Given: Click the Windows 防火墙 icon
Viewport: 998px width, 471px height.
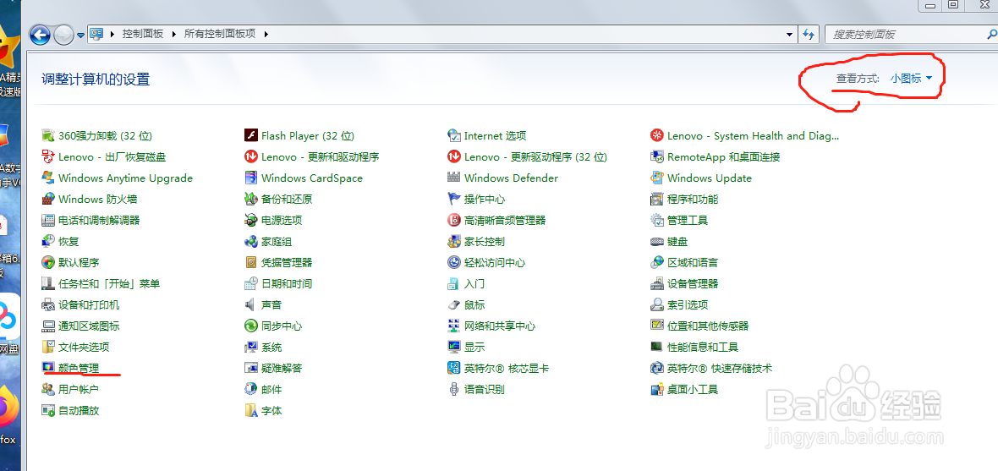Looking at the screenshot, I should coord(47,200).
